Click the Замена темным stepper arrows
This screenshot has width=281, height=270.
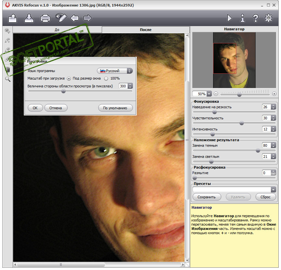(273, 145)
